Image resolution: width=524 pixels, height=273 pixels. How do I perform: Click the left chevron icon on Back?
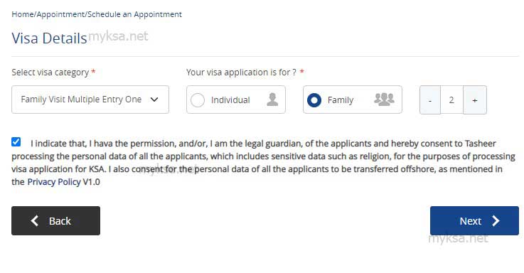click(35, 220)
